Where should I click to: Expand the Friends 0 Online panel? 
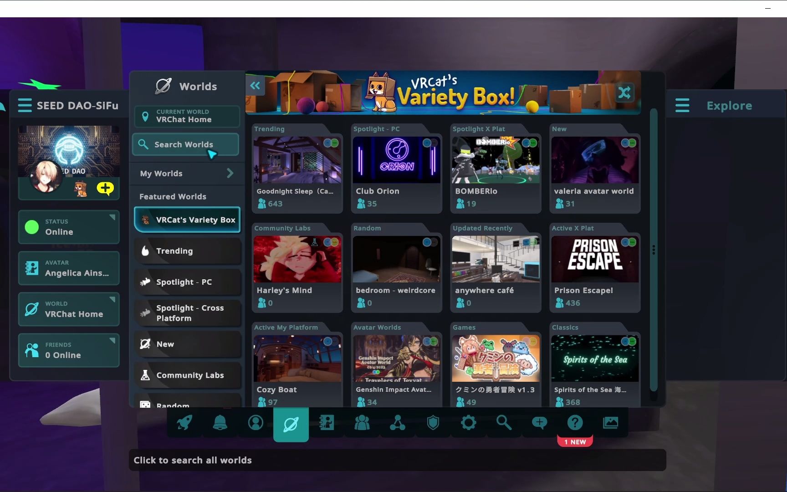69,350
